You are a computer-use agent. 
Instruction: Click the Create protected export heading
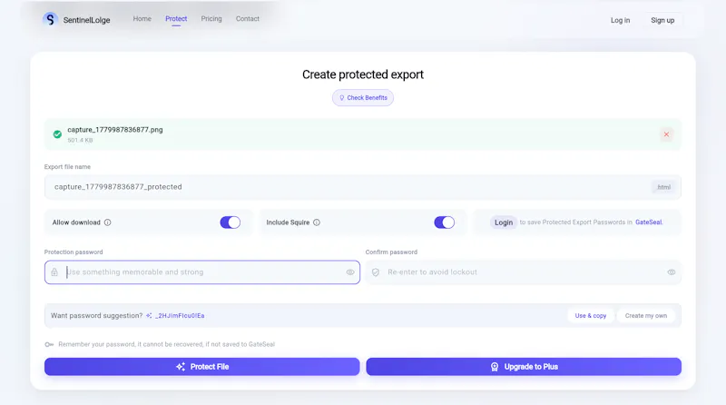363,74
